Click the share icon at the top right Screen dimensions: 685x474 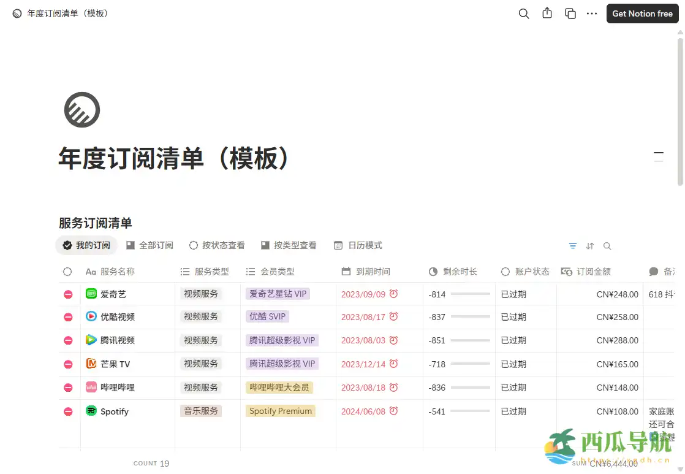[x=547, y=13]
